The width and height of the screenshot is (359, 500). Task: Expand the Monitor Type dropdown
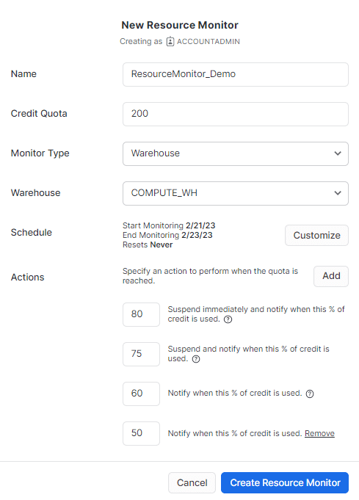coord(235,153)
